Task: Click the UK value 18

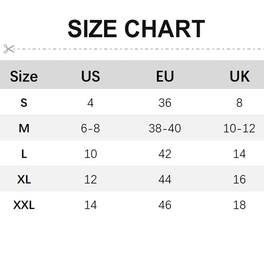Action: tap(240, 205)
